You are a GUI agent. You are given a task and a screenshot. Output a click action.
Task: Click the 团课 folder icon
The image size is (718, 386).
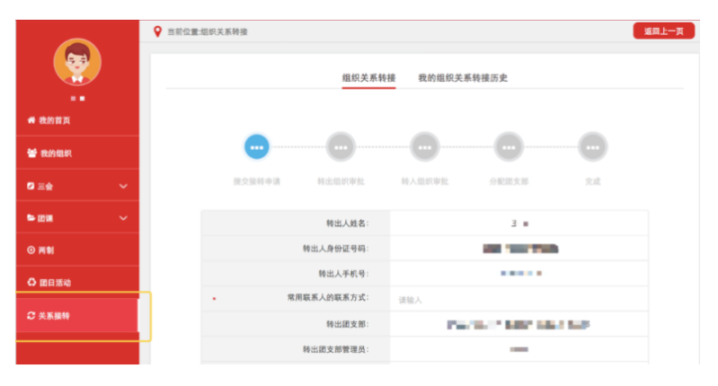point(31,218)
